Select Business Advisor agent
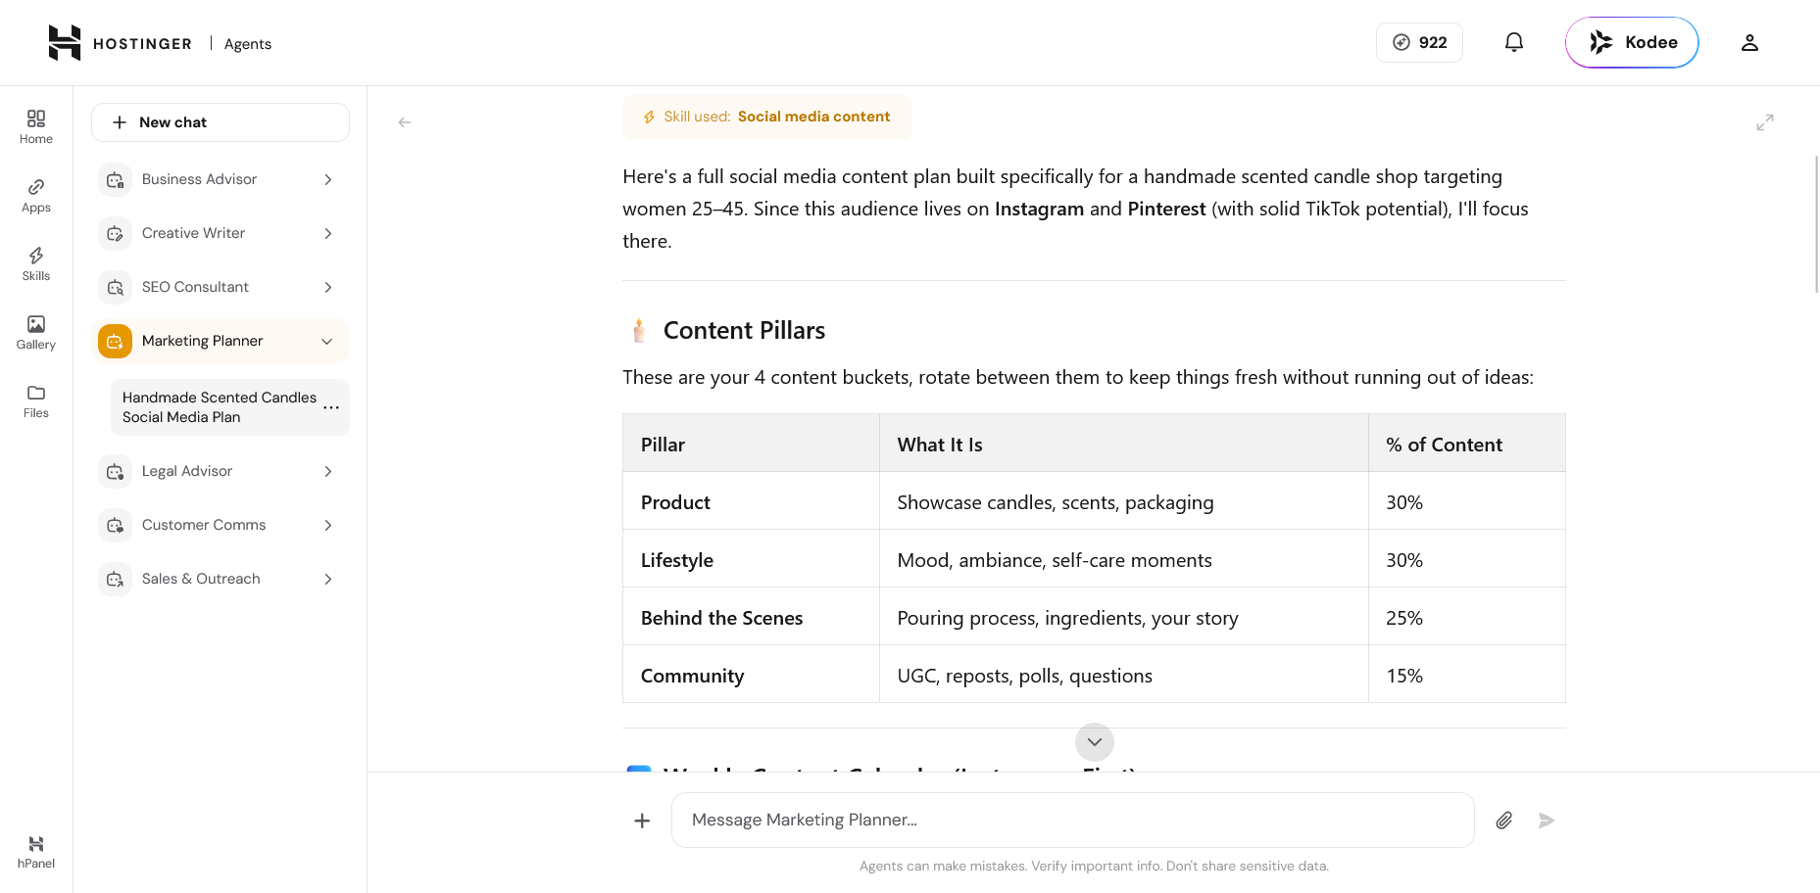Image resolution: width=1820 pixels, height=893 pixels. (221, 179)
